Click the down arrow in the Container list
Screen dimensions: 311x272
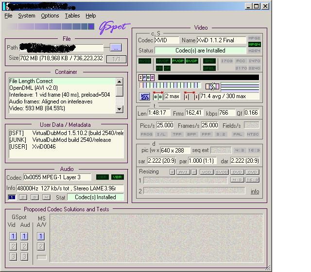click(x=120, y=109)
